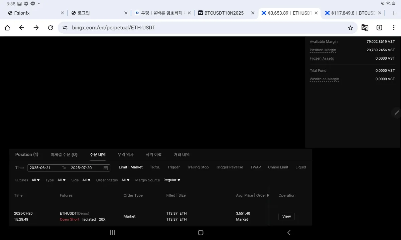Bookmark this page with the star icon

[x=350, y=28]
